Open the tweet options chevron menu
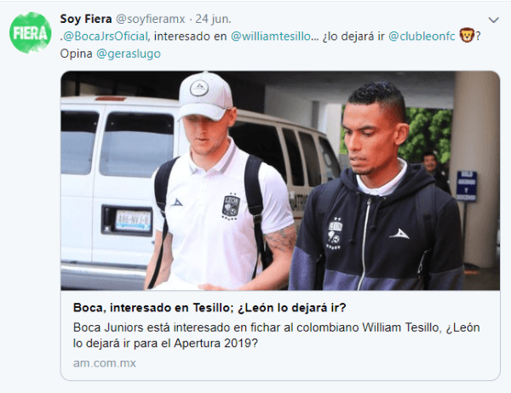 click(x=493, y=20)
